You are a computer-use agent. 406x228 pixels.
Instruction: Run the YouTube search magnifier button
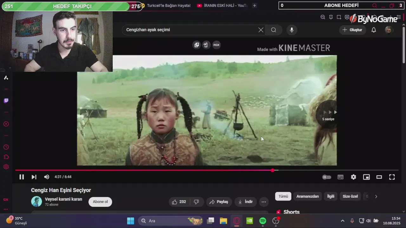pyautogui.click(x=274, y=30)
